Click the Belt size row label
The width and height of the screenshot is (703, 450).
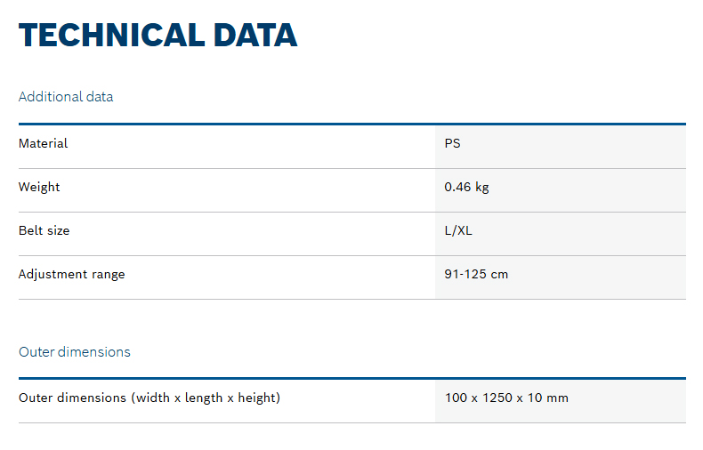point(44,230)
